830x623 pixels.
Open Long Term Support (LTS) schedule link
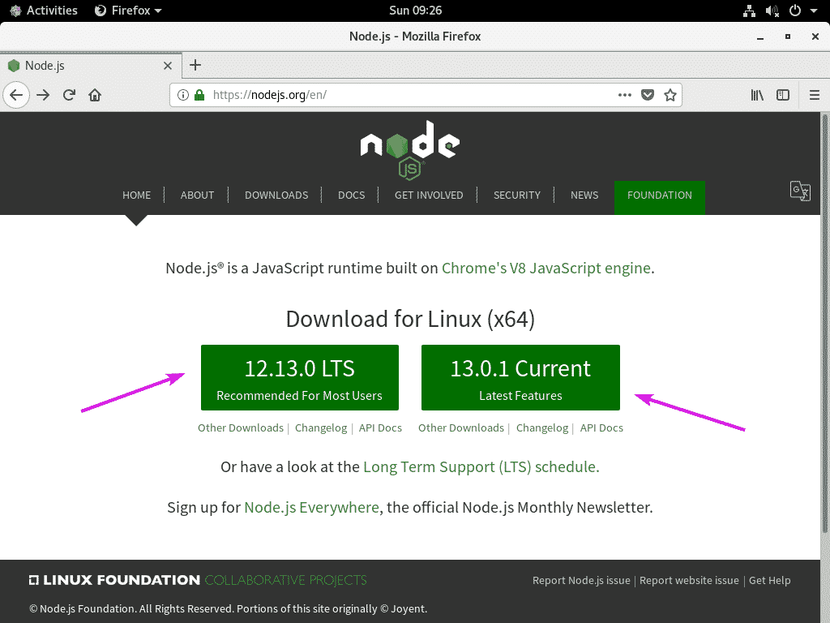pos(481,467)
